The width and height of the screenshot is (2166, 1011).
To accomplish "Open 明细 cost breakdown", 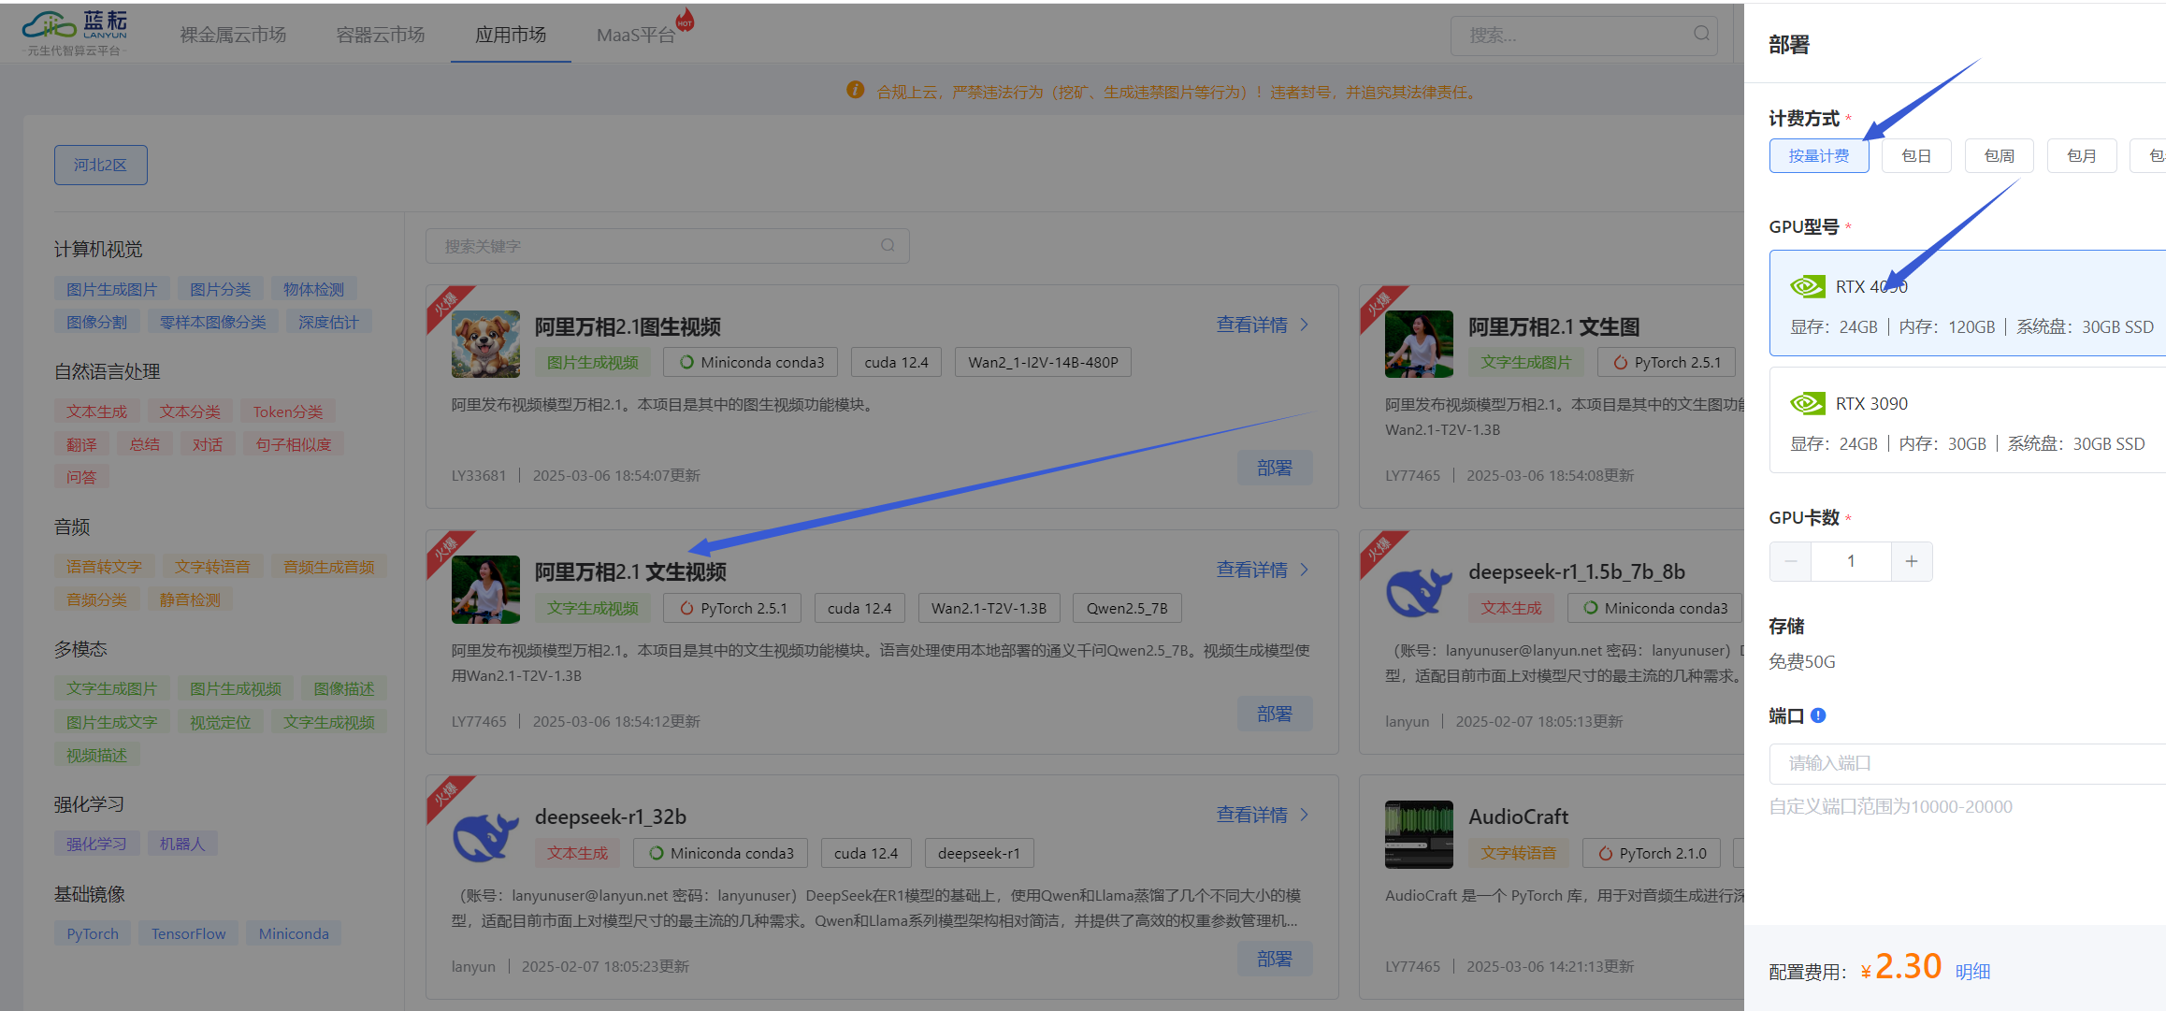I will [1972, 972].
